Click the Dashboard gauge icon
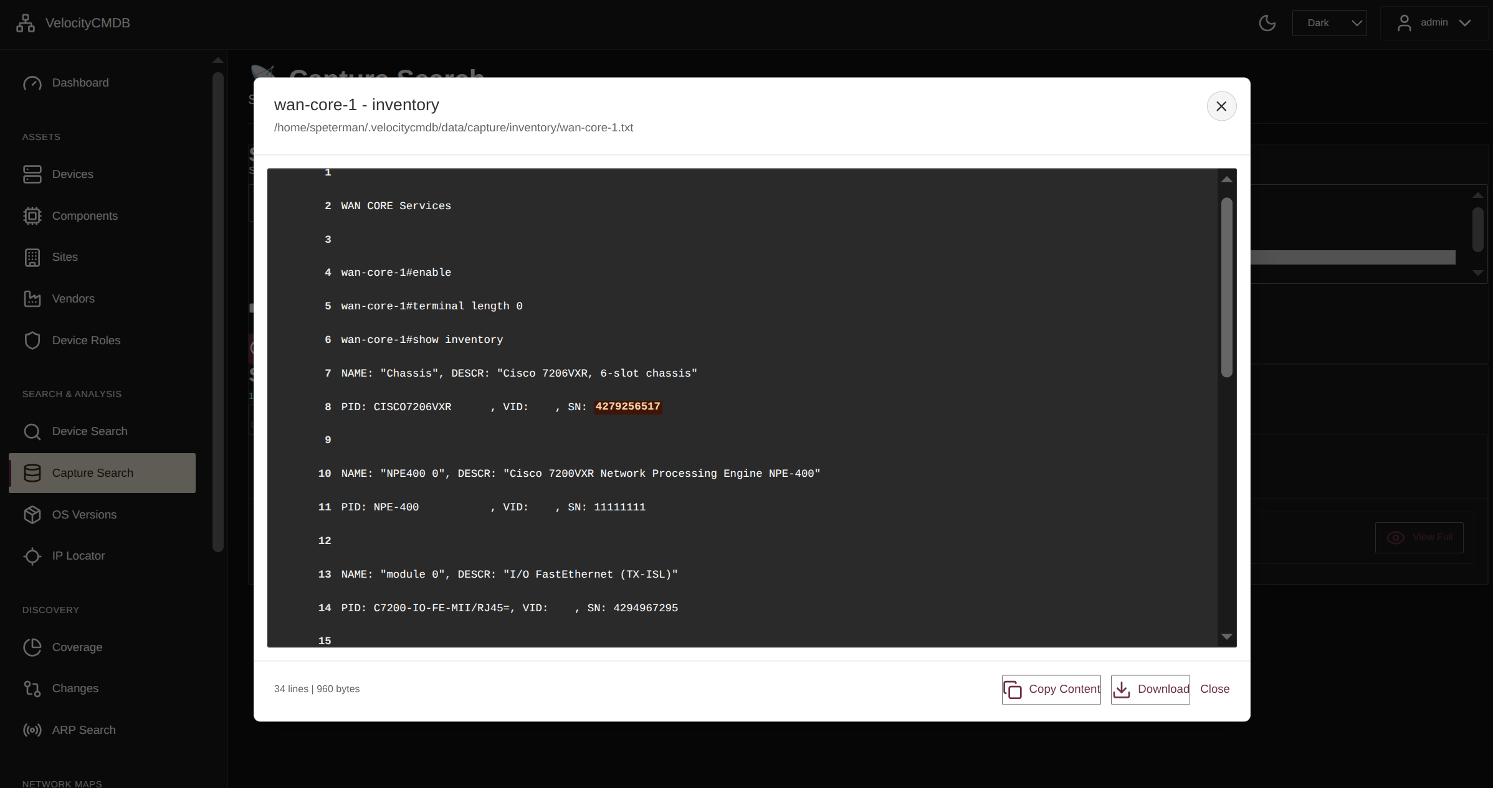 (x=32, y=83)
